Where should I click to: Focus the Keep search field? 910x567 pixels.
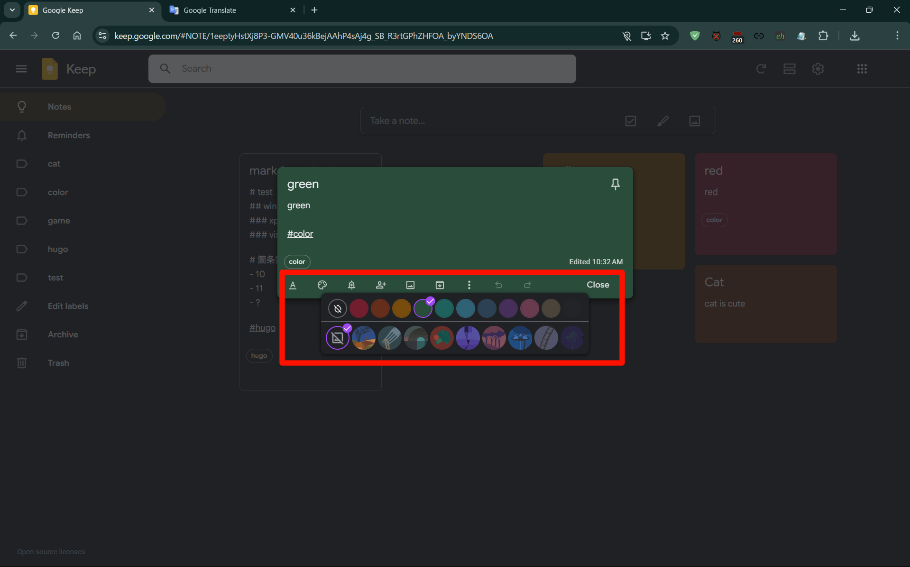pos(362,69)
